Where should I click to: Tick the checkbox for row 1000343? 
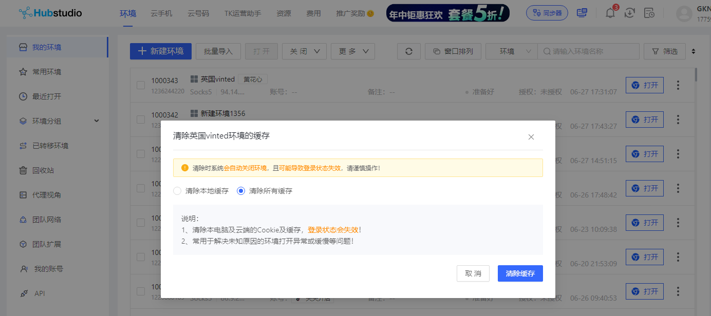[141, 85]
